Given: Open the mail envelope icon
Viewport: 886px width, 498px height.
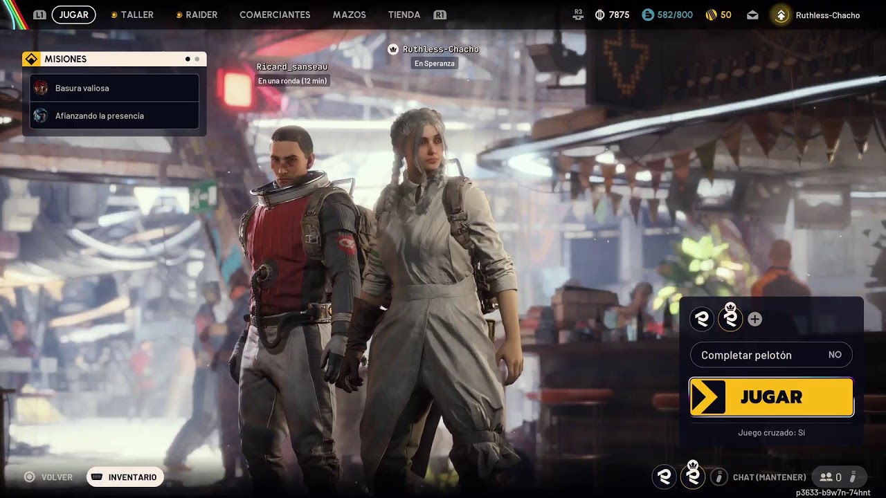Looking at the screenshot, I should [752, 15].
